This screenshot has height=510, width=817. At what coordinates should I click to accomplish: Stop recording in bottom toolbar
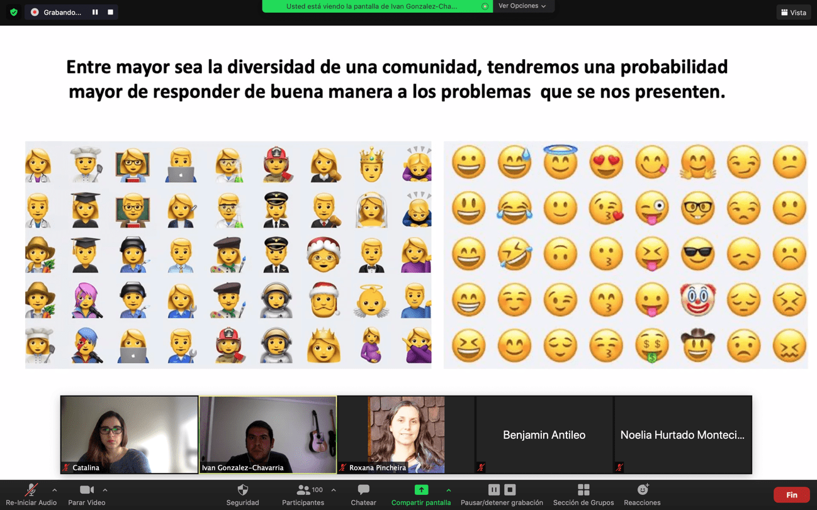(510, 489)
